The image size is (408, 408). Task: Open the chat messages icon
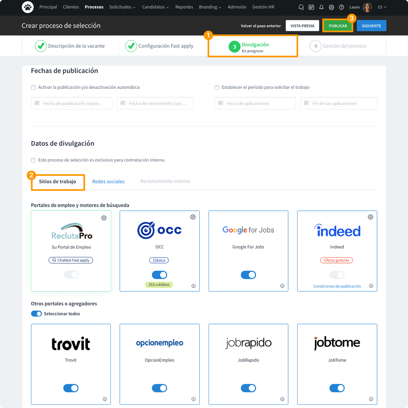point(301,7)
